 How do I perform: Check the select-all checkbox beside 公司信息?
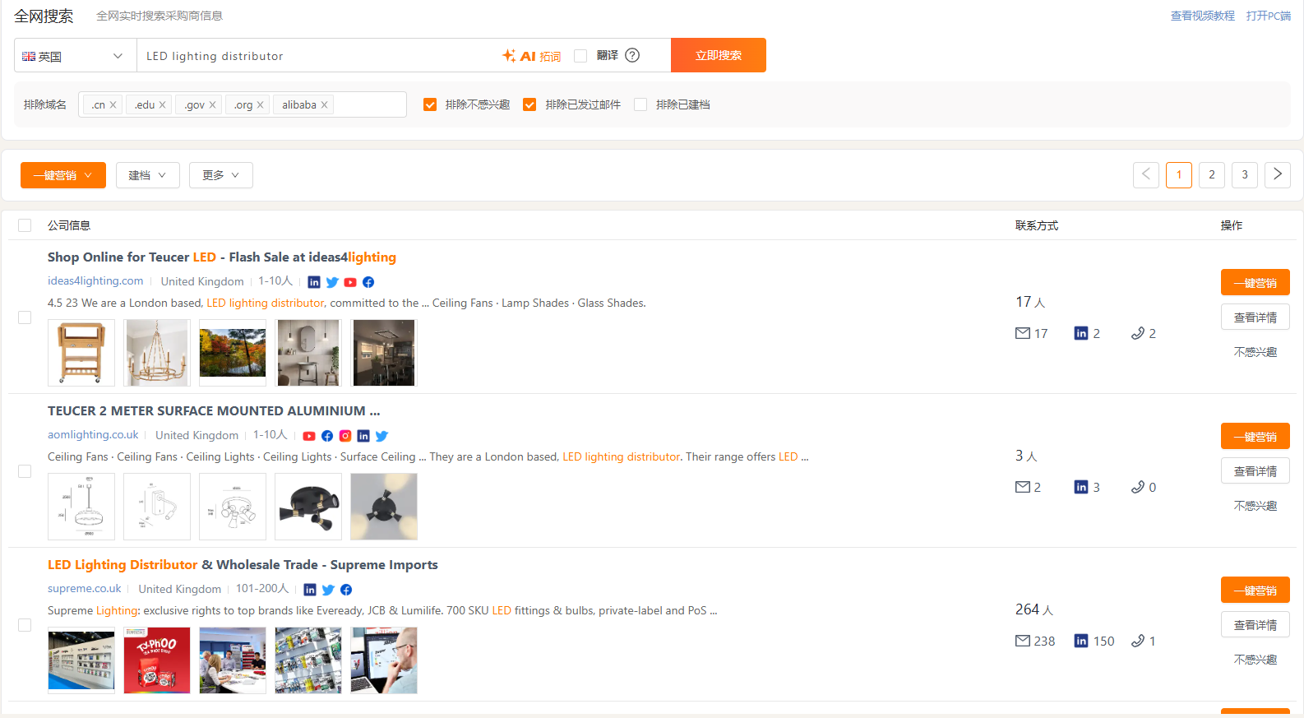click(x=25, y=225)
